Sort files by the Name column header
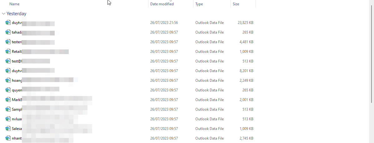The width and height of the screenshot is (374, 143). (14, 4)
